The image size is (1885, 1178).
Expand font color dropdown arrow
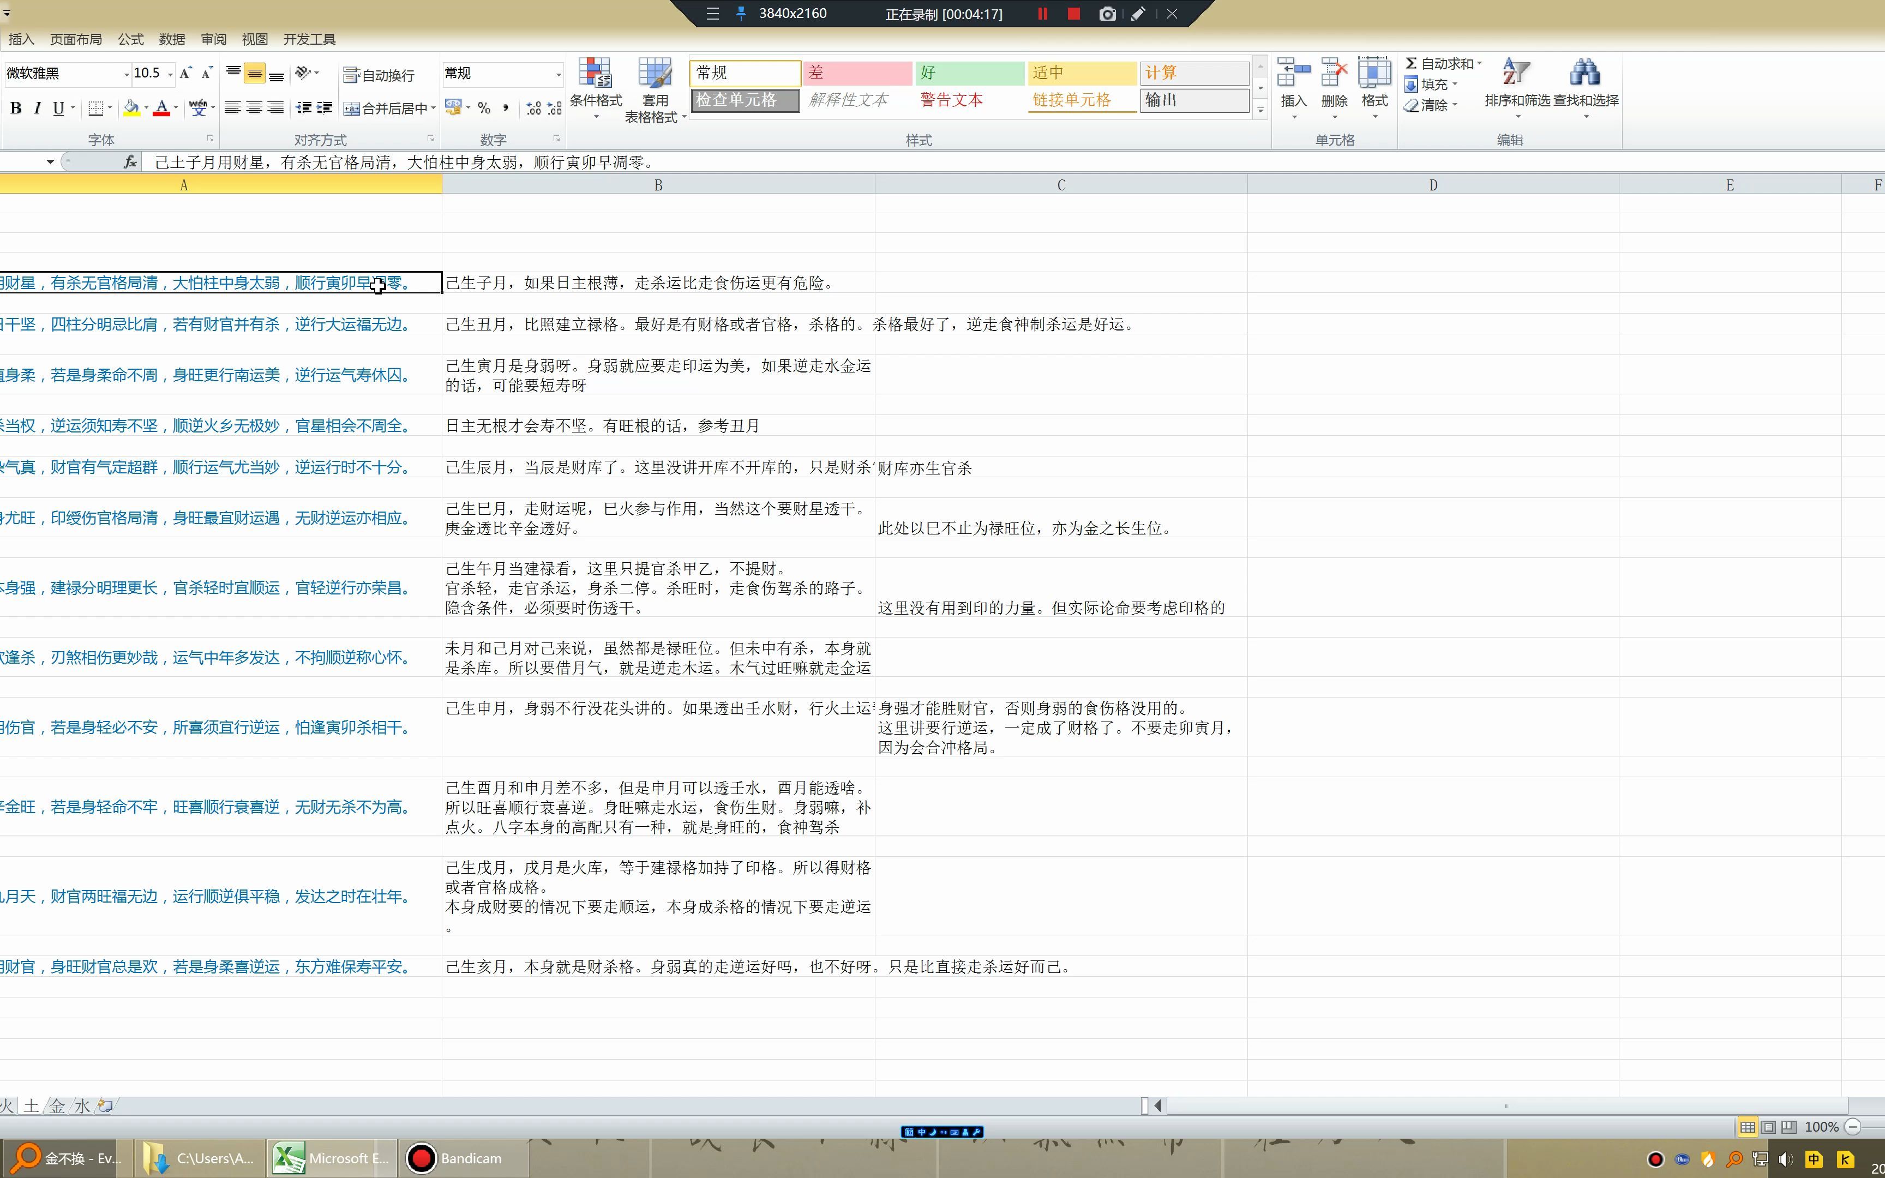coord(176,109)
